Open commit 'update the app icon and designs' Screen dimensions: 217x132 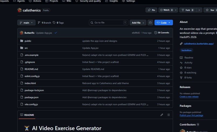pos(100,41)
